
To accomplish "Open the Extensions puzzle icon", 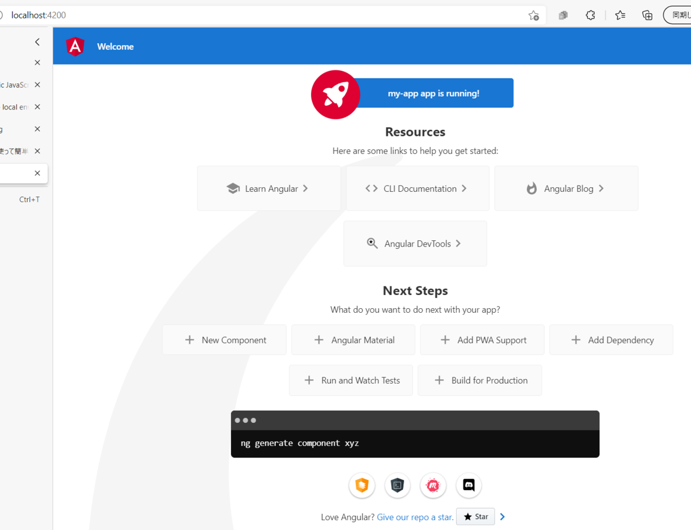I will pos(590,16).
